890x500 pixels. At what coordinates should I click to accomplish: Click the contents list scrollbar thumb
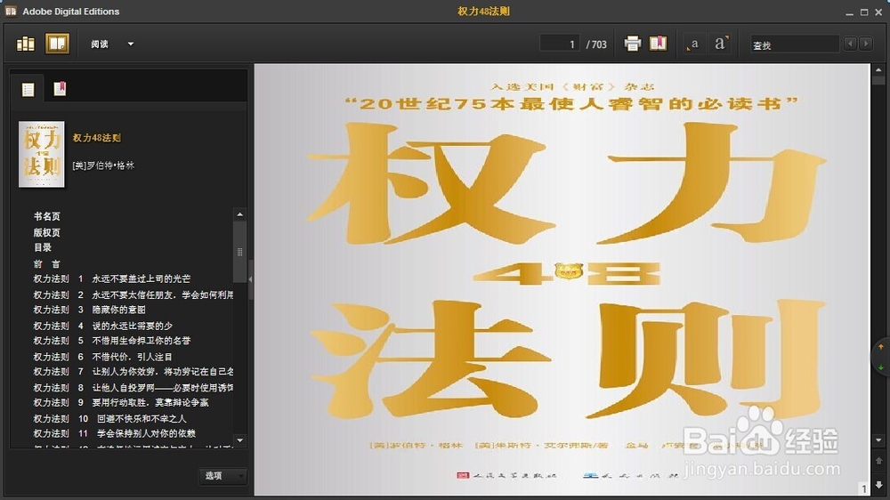point(239,252)
